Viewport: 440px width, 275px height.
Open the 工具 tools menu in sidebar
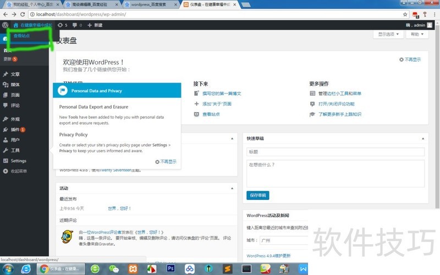click(15, 150)
